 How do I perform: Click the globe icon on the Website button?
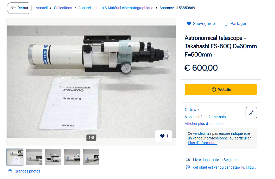click(x=214, y=89)
